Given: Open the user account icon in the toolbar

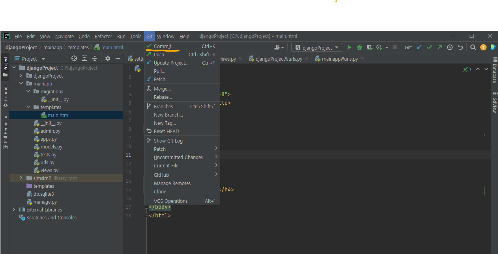Looking at the screenshot, I should pos(279,47).
